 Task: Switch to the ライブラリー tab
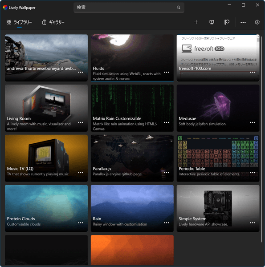19,22
